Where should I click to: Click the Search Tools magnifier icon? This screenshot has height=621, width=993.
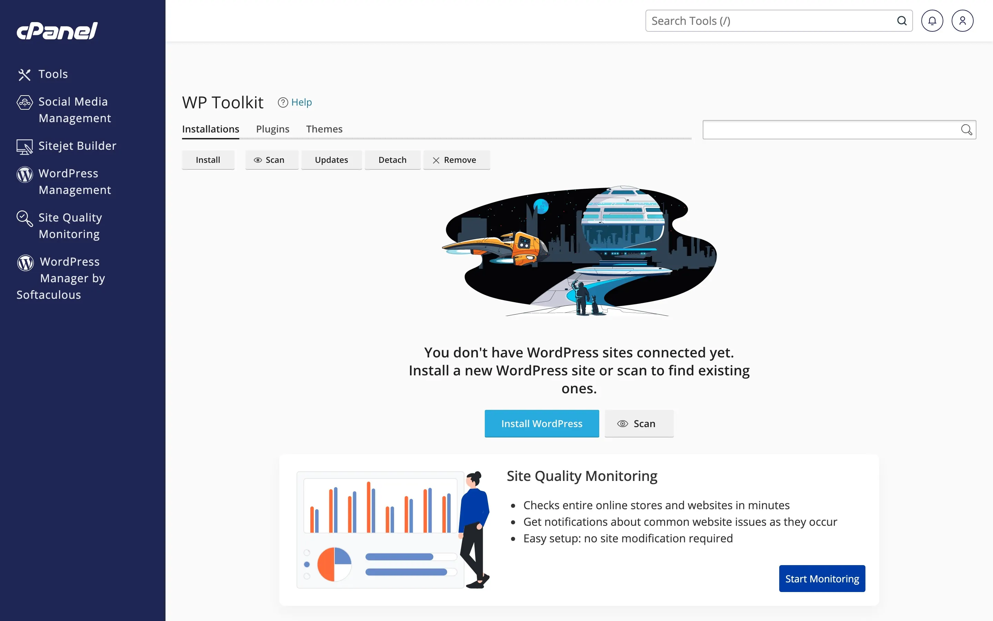point(902,21)
